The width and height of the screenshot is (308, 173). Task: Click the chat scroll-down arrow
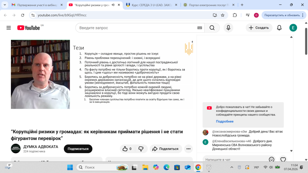(291, 151)
